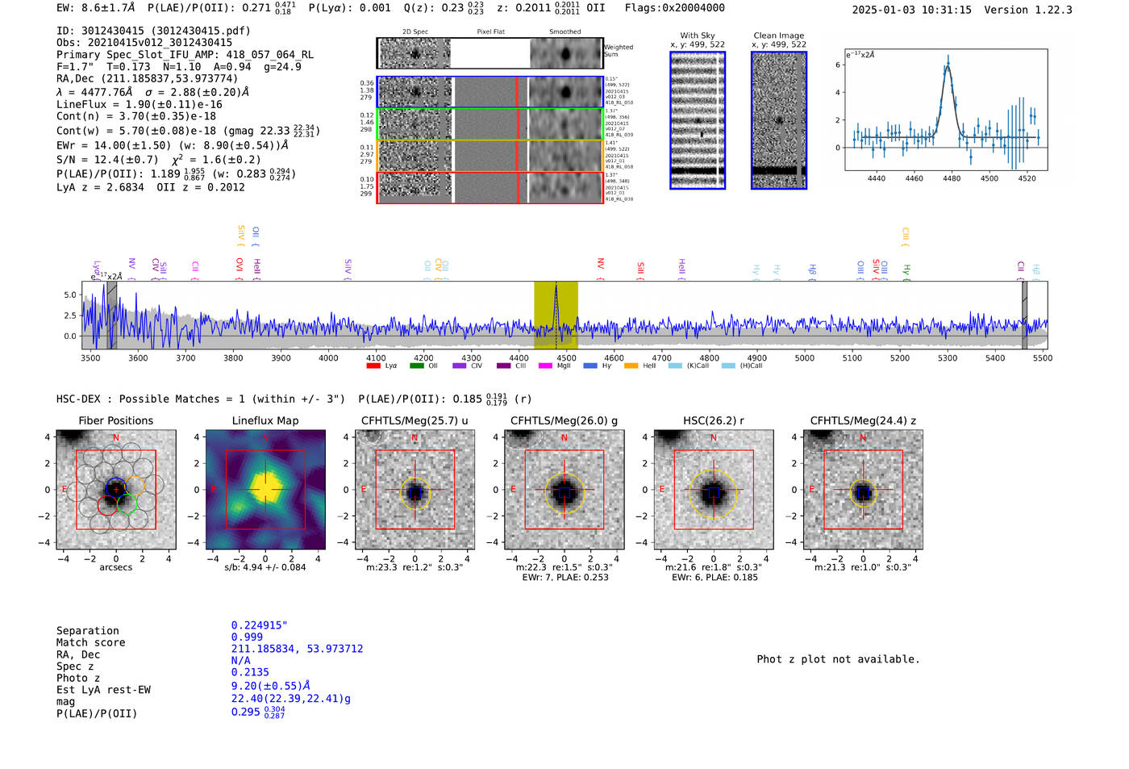Click the 'Primary Spec_Slot_IFU_AMP: 418_057_064_RL' line
1129x769 pixels.
pyautogui.click(x=185, y=55)
